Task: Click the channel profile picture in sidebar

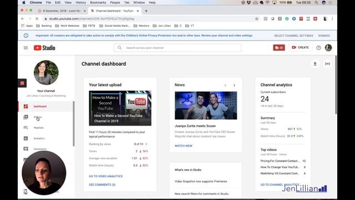Action: tap(46, 73)
